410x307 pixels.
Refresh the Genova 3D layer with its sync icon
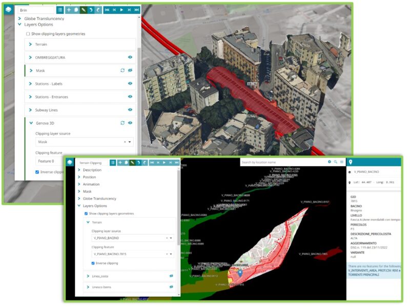tap(122, 123)
